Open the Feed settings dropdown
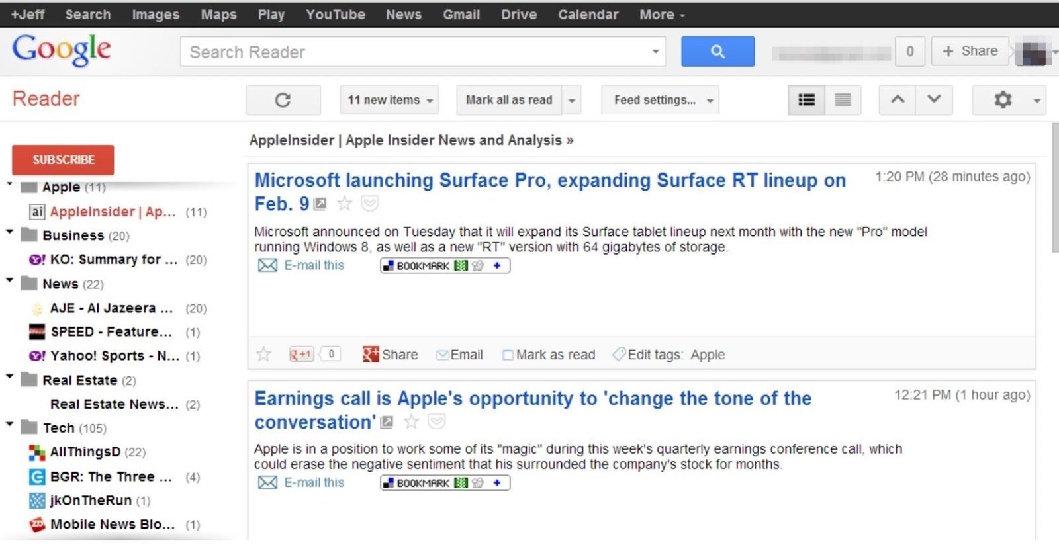The width and height of the screenshot is (1059, 553). point(660,100)
